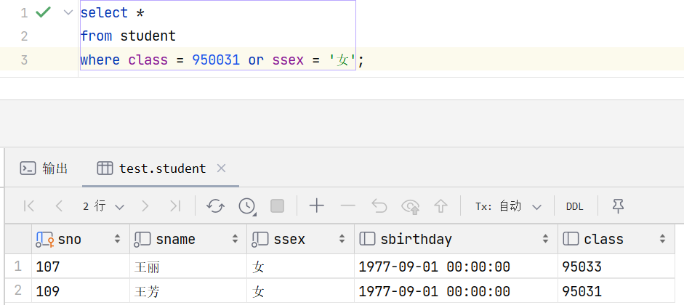
Task: Click the word student in line 2
Action: [x=148, y=36]
